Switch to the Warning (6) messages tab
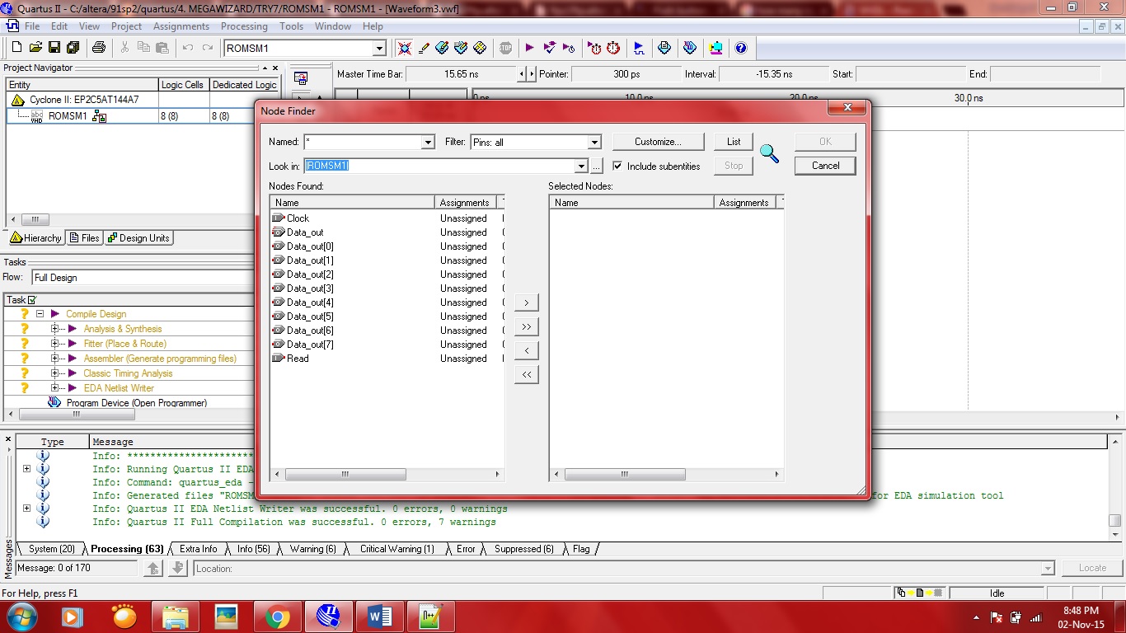Viewport: 1126px width, 633px height. click(312, 549)
